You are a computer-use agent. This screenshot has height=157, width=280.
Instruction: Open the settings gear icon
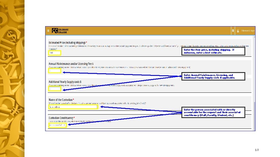tap(233, 31)
